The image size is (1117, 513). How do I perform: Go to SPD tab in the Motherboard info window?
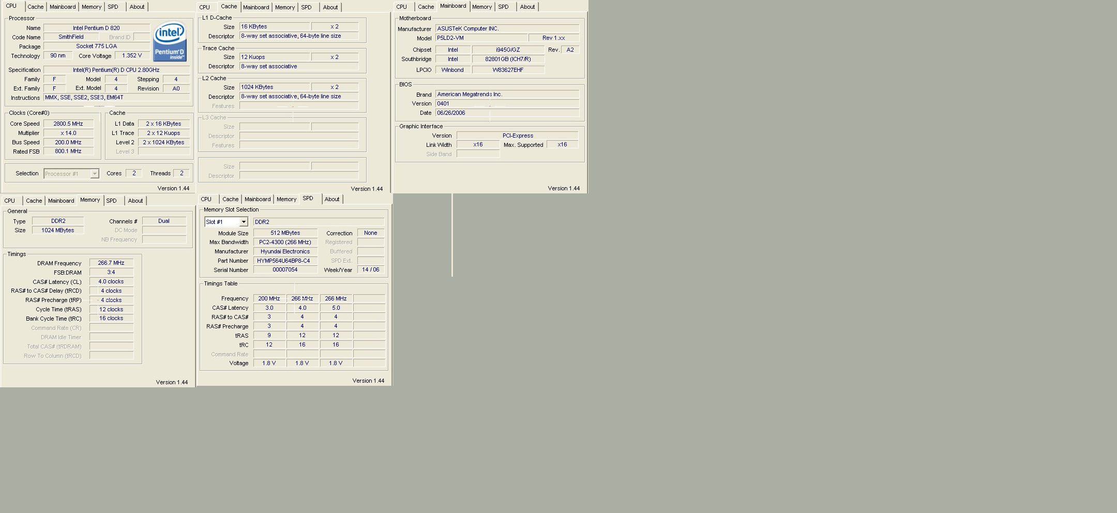point(504,7)
